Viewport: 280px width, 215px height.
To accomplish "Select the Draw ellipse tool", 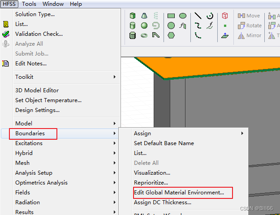I will tap(183, 16).
